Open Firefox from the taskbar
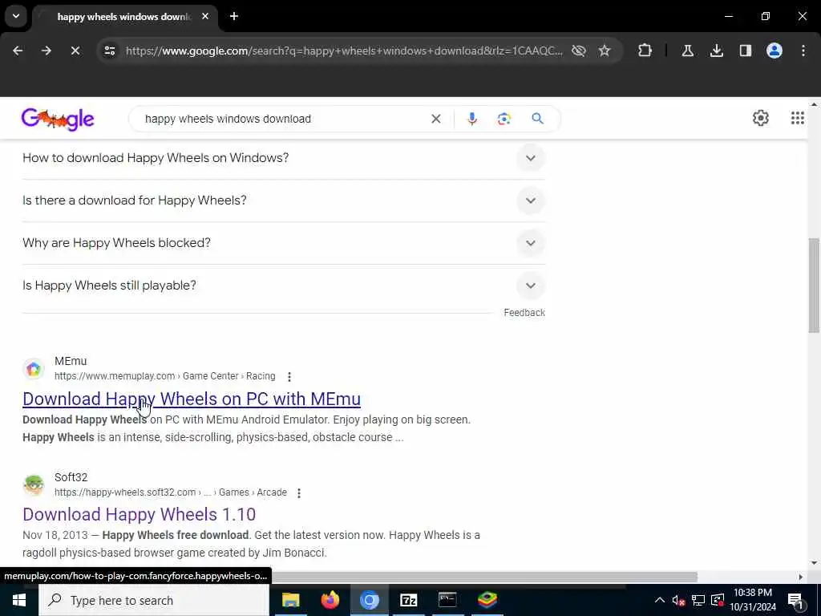Image resolution: width=821 pixels, height=616 pixels. 330,600
